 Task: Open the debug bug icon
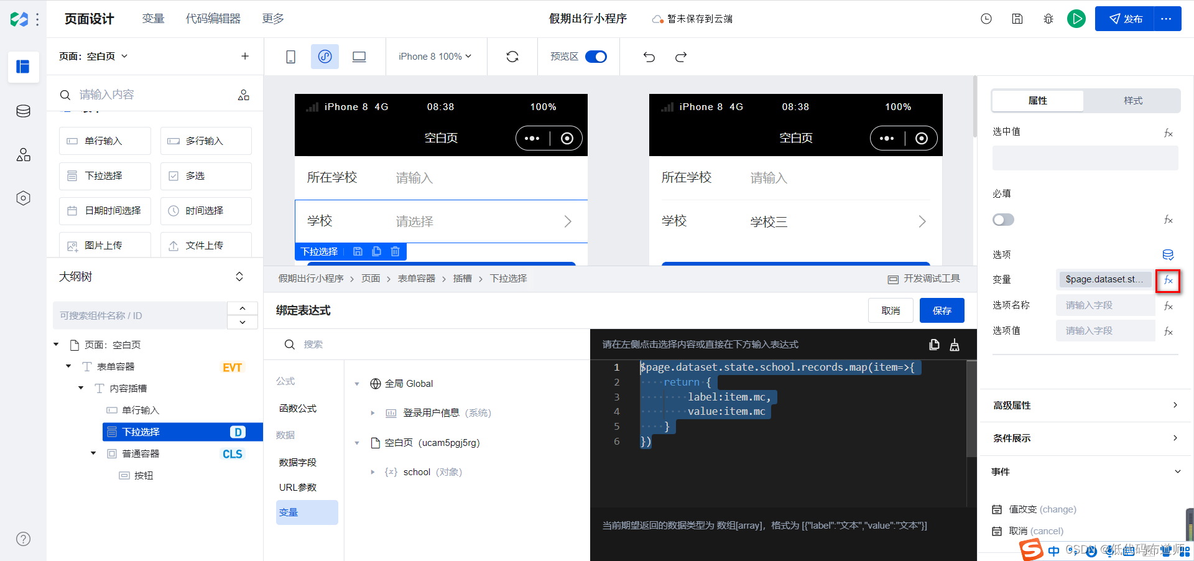pyautogui.click(x=1048, y=19)
